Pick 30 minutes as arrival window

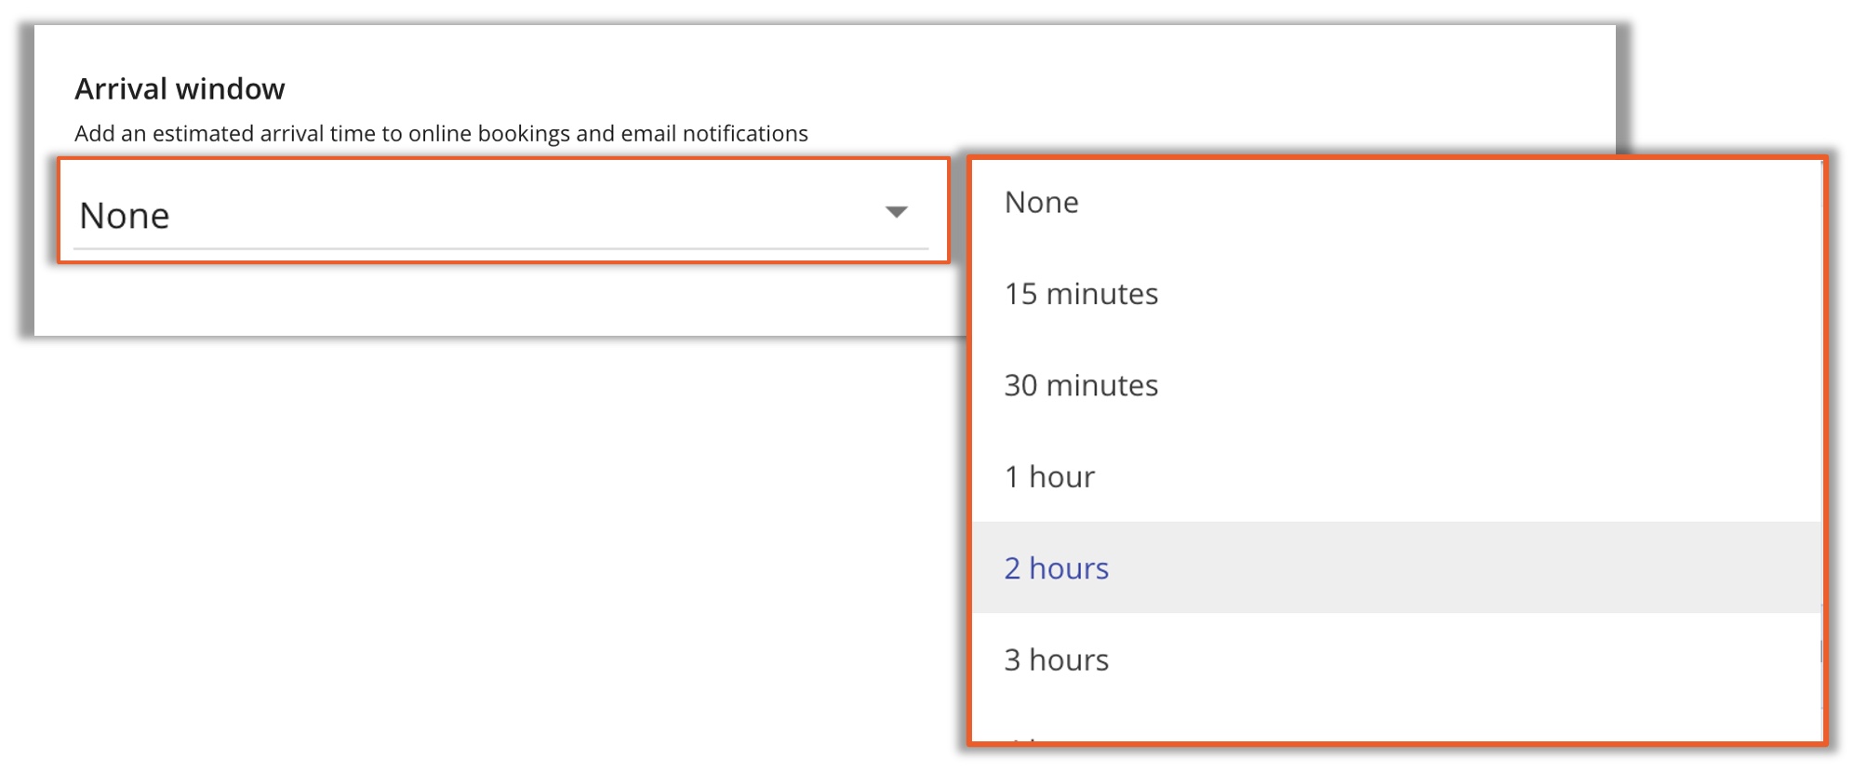click(1080, 385)
